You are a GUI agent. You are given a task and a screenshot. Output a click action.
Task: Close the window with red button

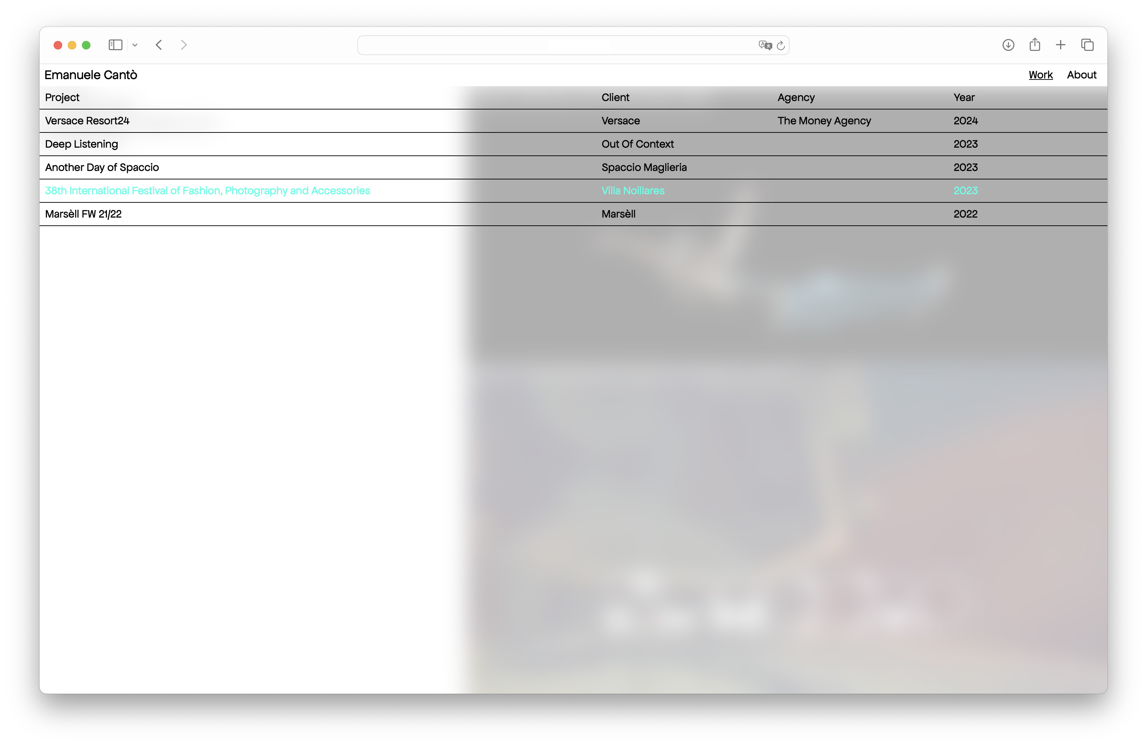(58, 45)
